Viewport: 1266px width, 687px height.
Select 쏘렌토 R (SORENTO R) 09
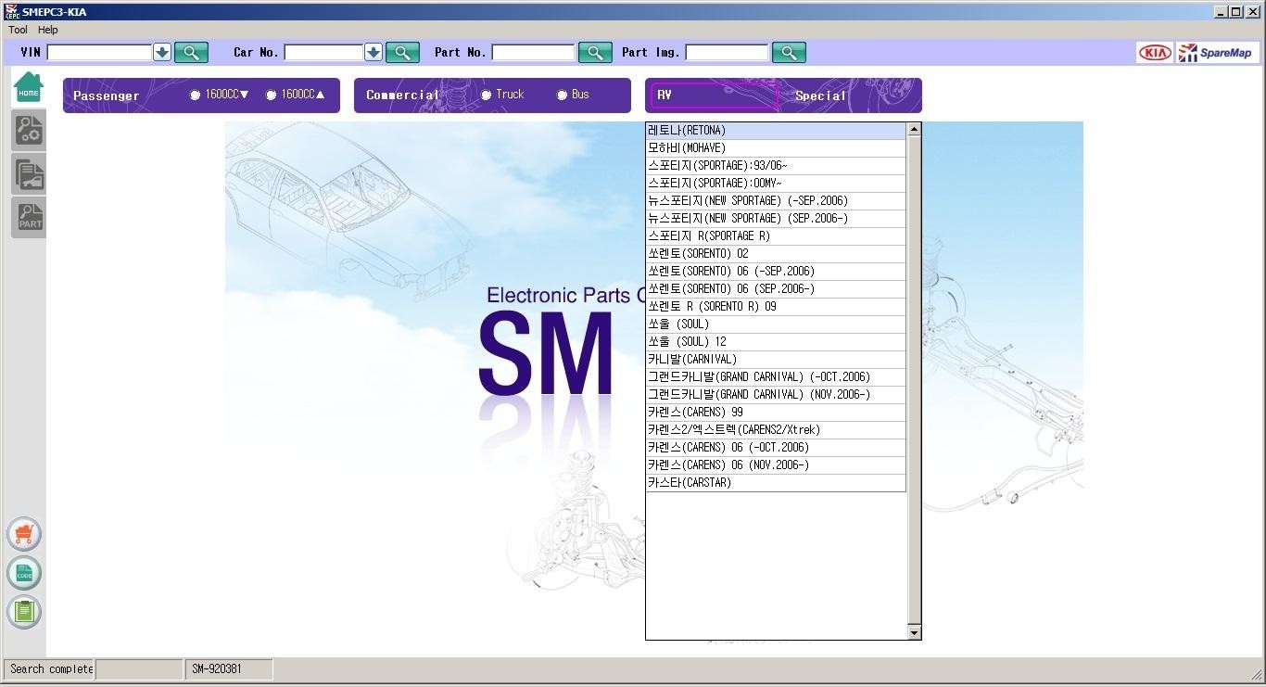[776, 307]
